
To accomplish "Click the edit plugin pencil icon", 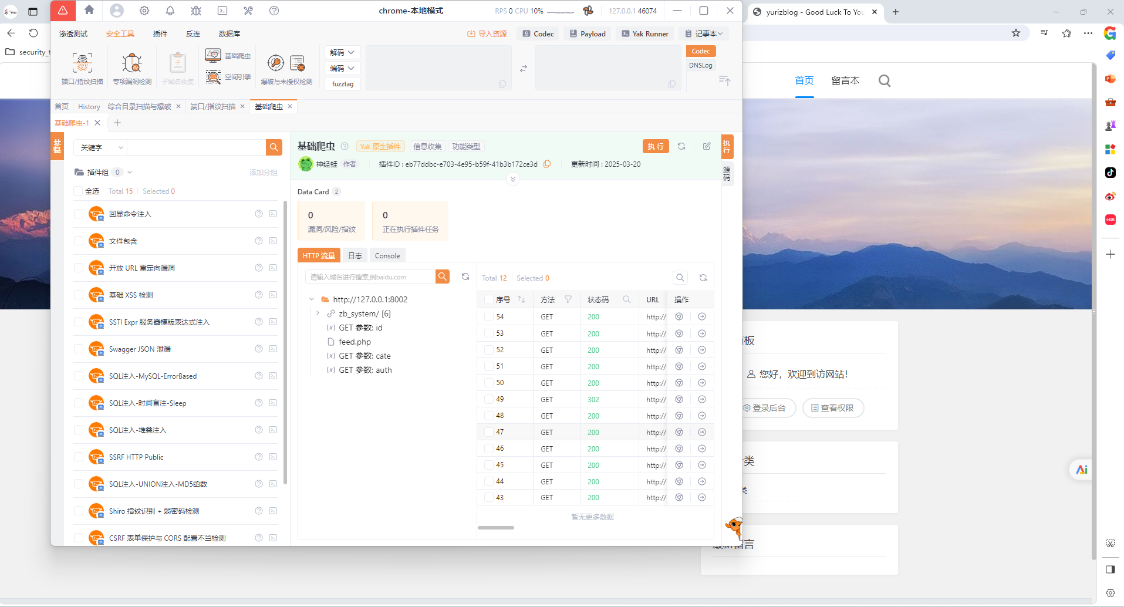I will tap(707, 146).
